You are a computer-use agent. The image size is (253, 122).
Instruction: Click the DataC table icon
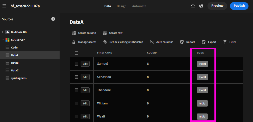coord(7,70)
